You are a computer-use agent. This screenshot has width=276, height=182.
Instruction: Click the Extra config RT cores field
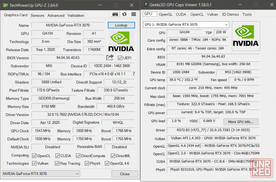pos(198,48)
